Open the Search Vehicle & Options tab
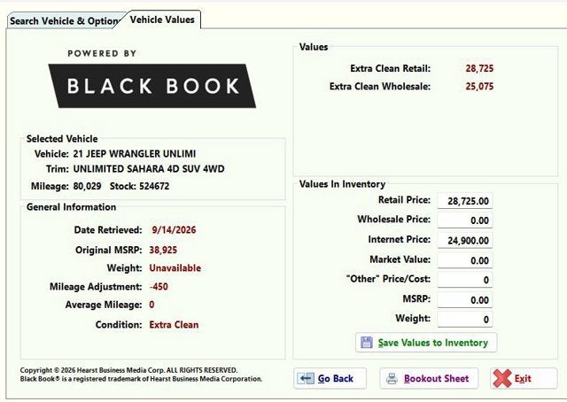Image resolution: width=567 pixels, height=402 pixels. [65, 21]
